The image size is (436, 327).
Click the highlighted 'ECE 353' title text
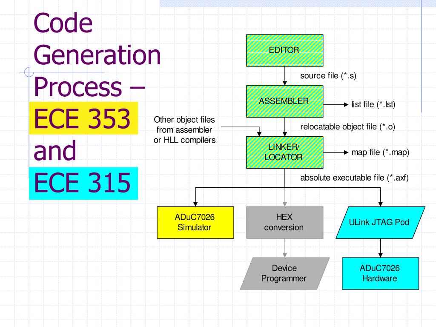[x=83, y=118]
